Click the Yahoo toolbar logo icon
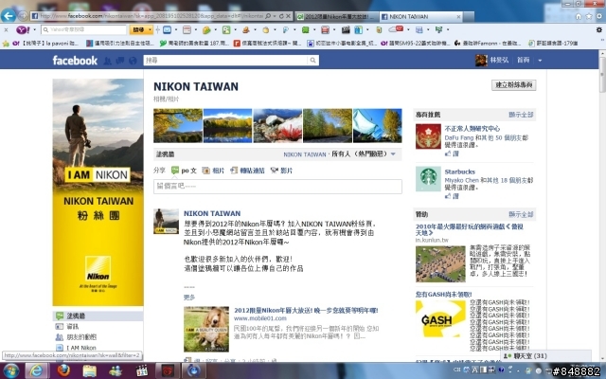The width and height of the screenshot is (606, 379). pos(22,29)
